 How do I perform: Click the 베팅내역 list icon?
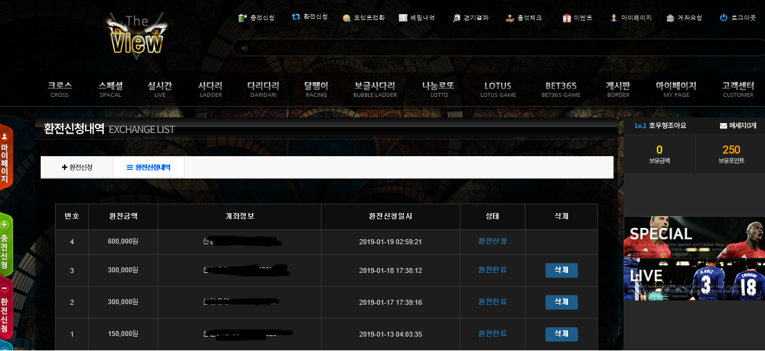point(403,18)
